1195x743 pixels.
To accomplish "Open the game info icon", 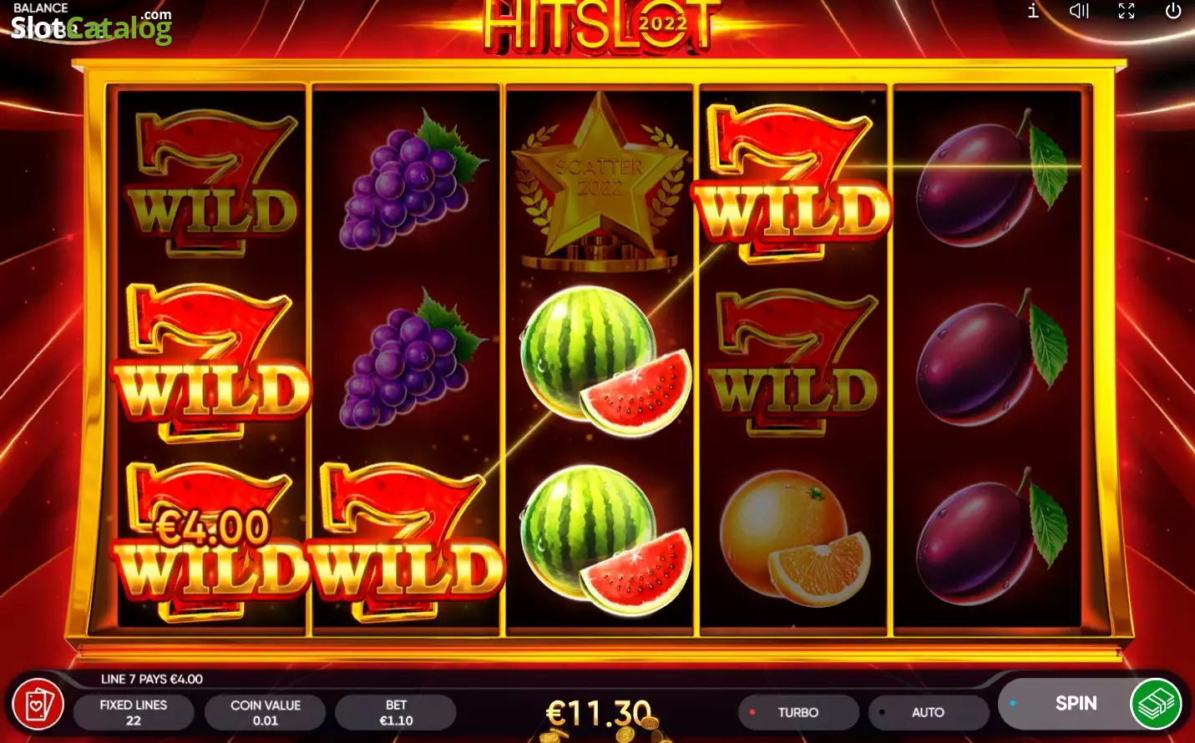I will click(x=1033, y=11).
